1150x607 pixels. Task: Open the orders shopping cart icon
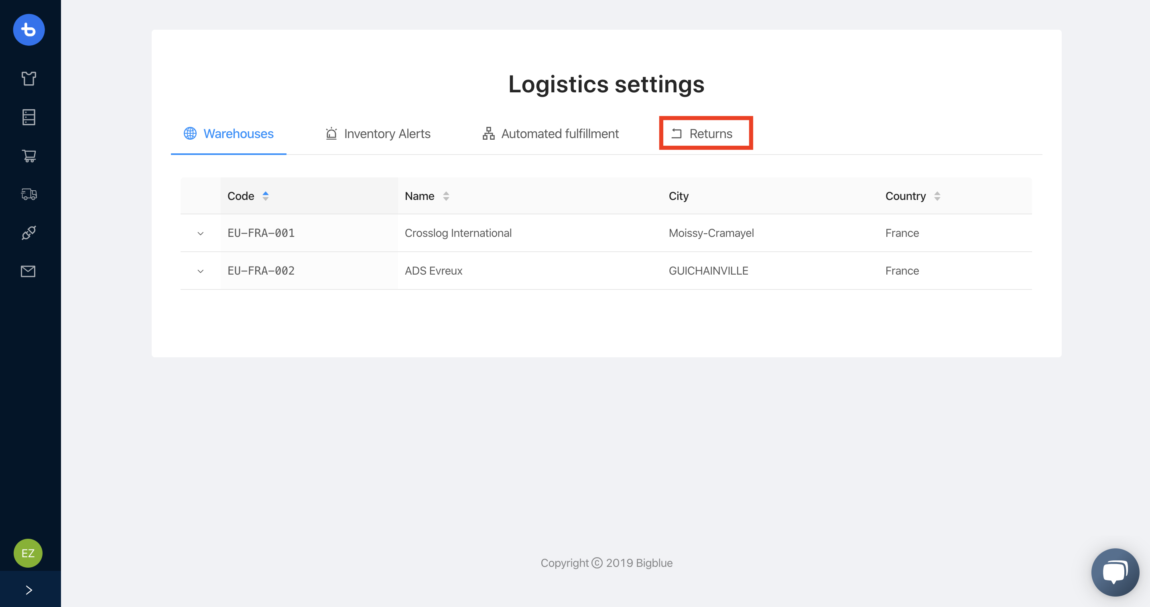point(28,156)
